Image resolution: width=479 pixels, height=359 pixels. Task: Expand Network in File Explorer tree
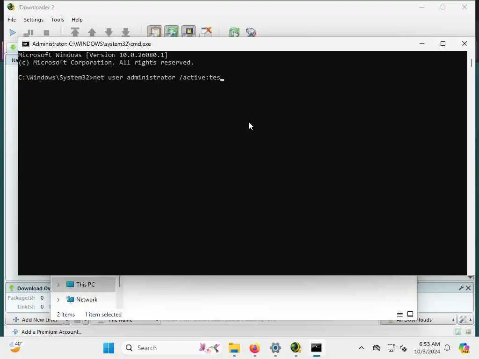point(58,300)
